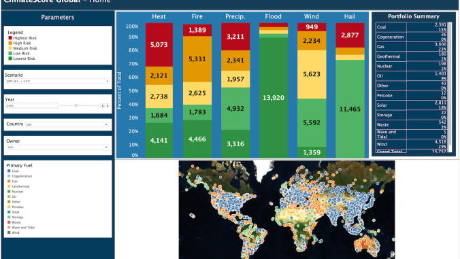Click the Coal blue fuel legend icon

coord(9,171)
